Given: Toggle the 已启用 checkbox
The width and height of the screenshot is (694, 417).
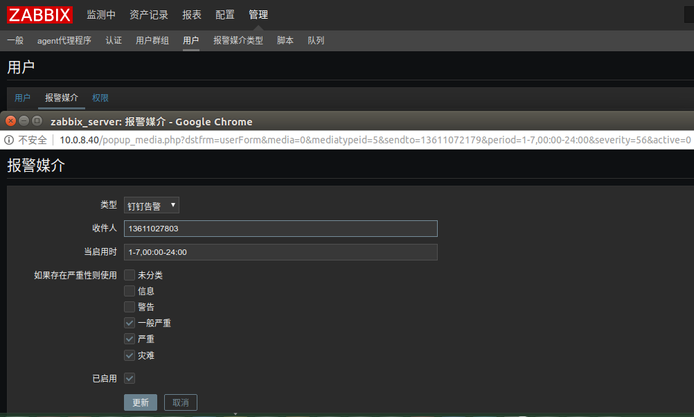Looking at the screenshot, I should [130, 378].
